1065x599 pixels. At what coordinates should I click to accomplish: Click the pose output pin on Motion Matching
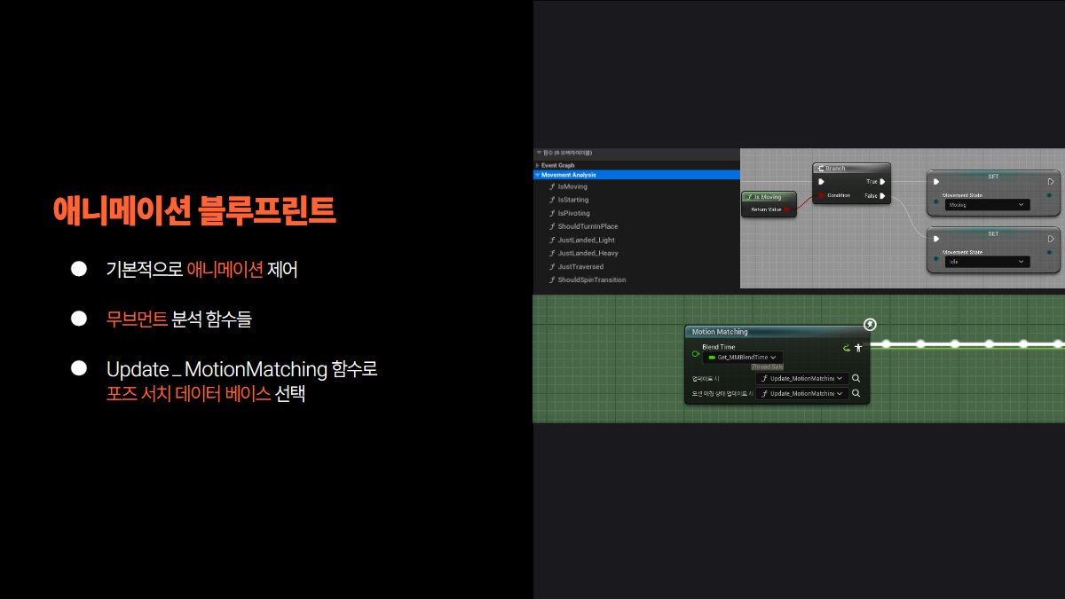tap(858, 348)
